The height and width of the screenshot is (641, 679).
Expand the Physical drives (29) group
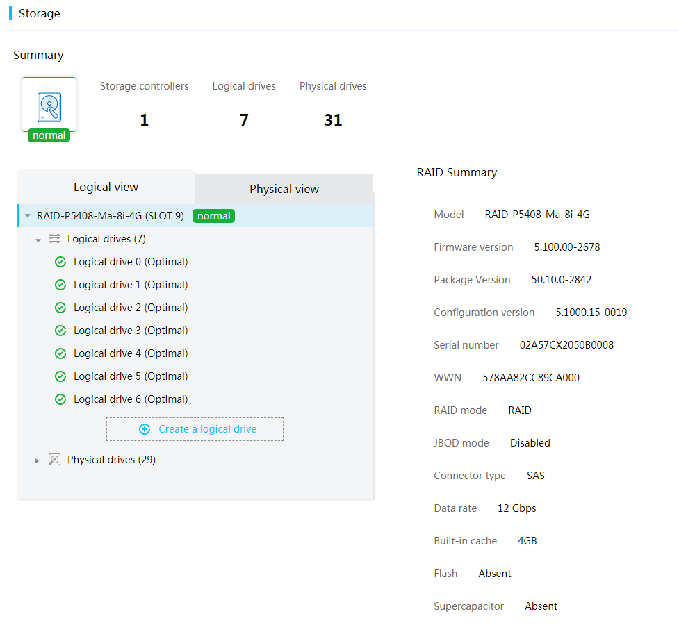pos(38,460)
